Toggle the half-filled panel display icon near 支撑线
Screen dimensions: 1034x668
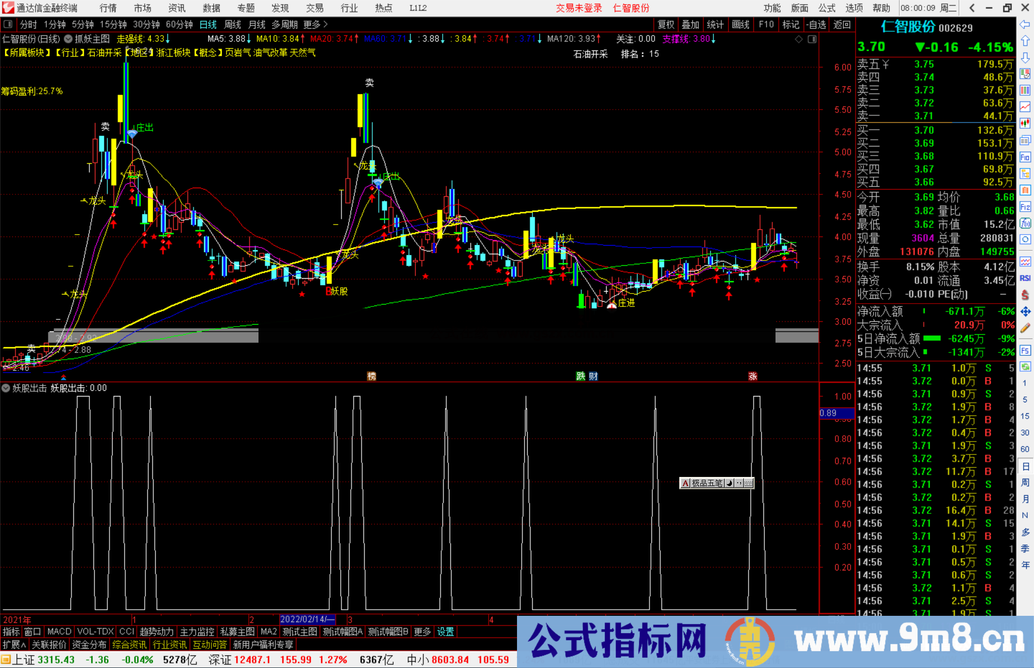pyautogui.click(x=812, y=39)
